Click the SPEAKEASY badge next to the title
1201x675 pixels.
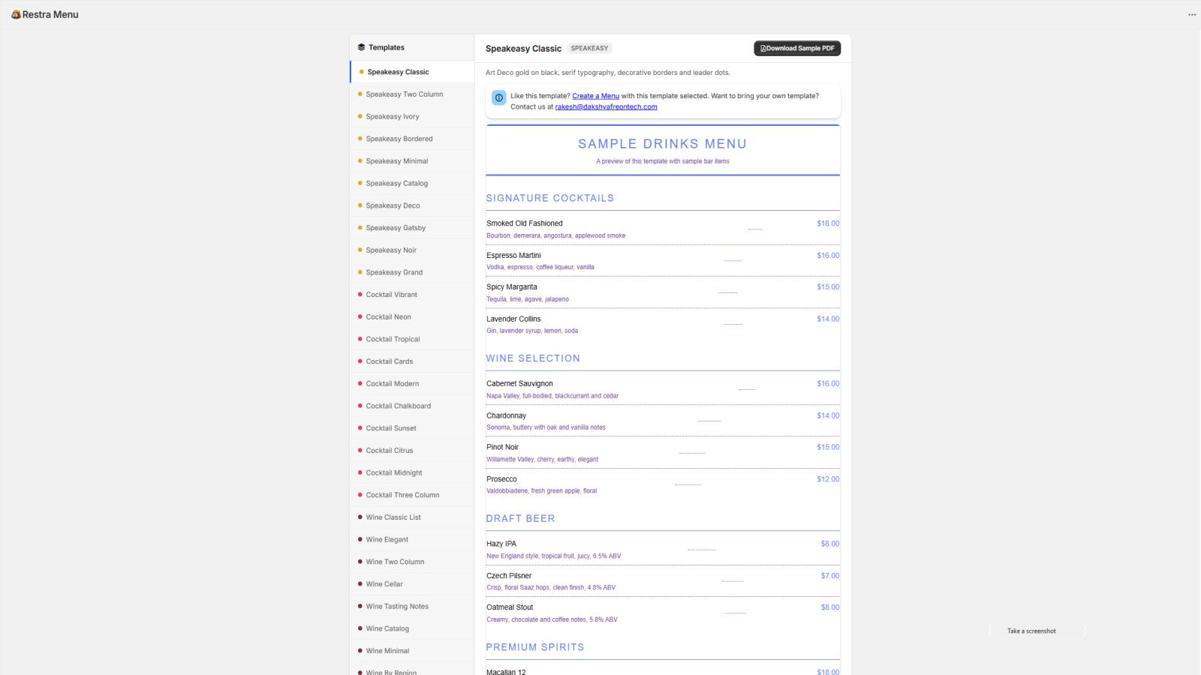click(x=589, y=48)
